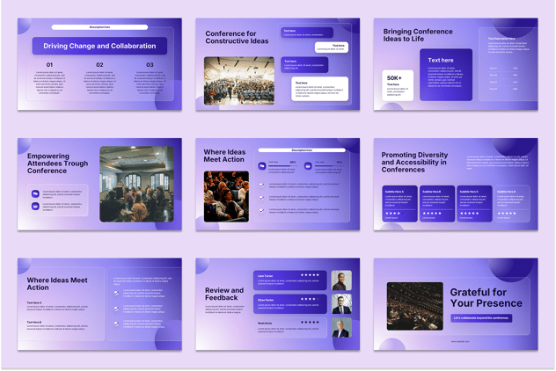
Task: Click 'Let's collaborate beyond the conference' button
Action: 480,317
